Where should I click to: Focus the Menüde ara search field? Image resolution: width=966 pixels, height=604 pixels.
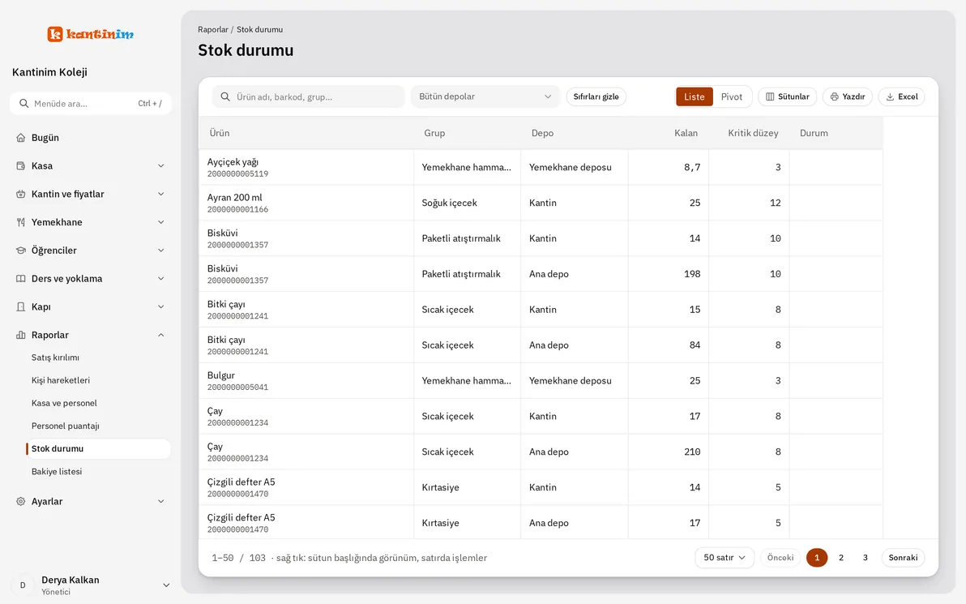[90, 104]
